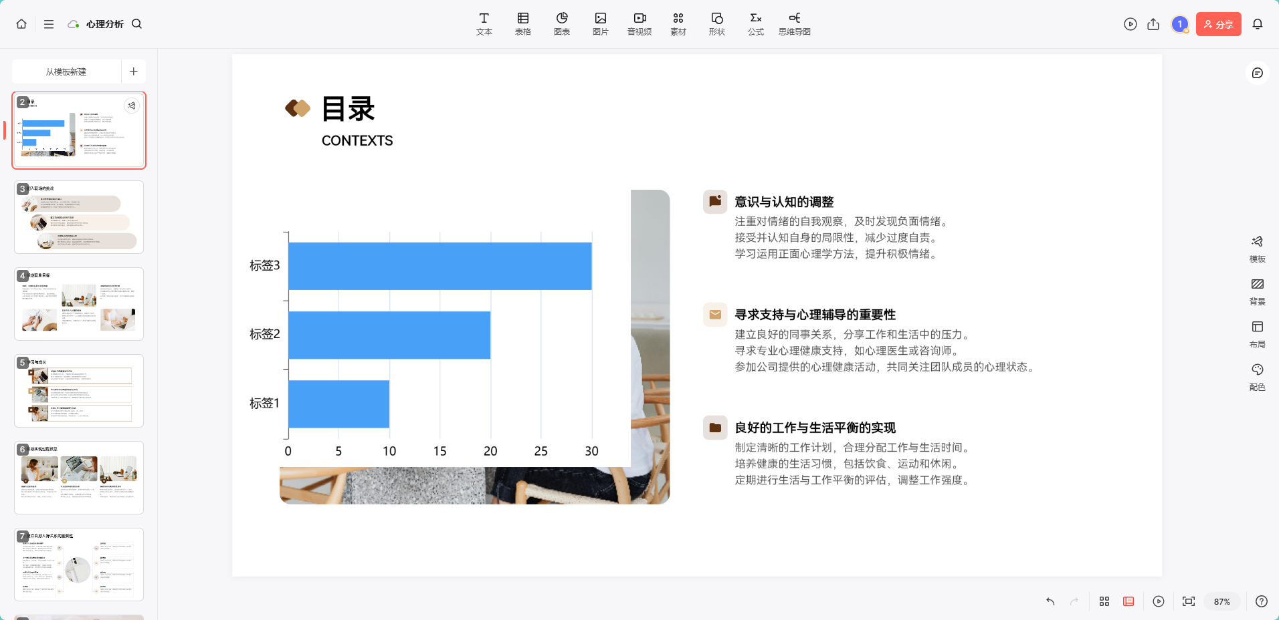Screen dimensions: 1279x620
Task: Open the 布局 layout panel
Action: click(x=1258, y=334)
